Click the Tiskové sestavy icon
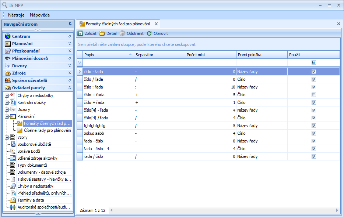 13,179
